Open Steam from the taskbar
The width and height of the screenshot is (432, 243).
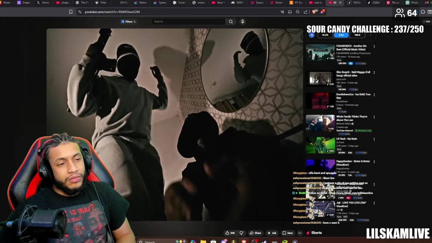coord(264,242)
